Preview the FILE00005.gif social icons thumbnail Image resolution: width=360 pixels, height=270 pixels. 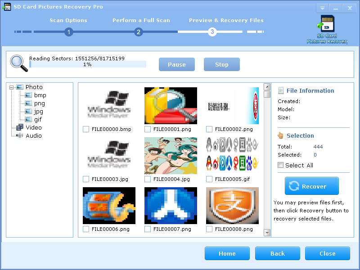pos(232,156)
